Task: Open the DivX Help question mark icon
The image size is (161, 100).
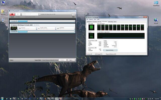Action: [x=73, y=15]
